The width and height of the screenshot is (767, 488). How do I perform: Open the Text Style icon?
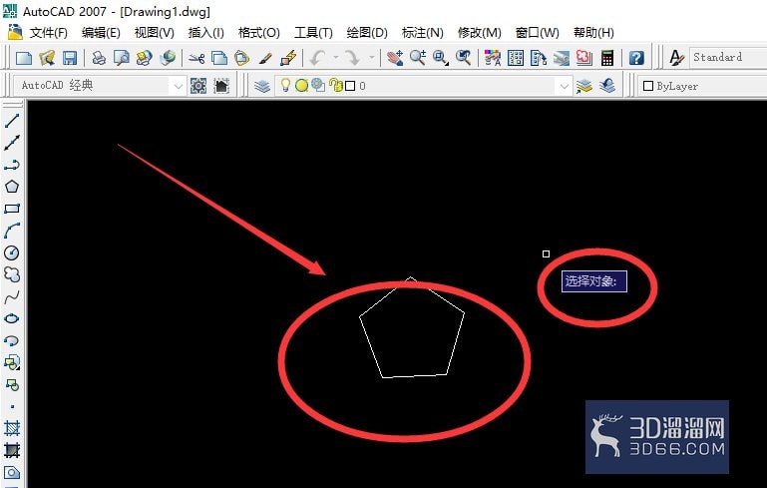(676, 58)
